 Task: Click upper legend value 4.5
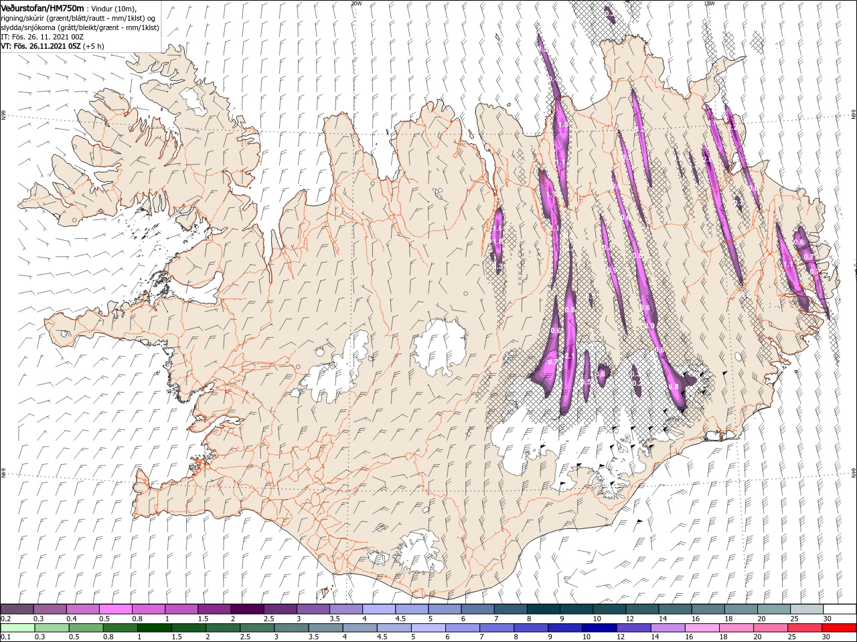click(400, 619)
